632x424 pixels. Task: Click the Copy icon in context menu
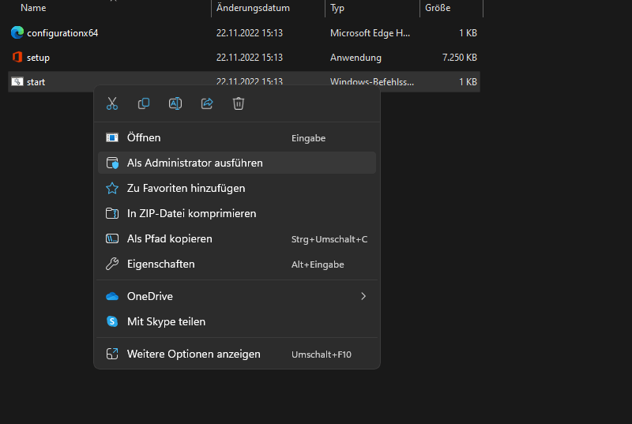(x=144, y=103)
